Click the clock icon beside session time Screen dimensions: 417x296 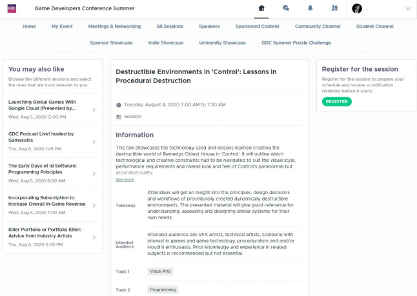click(x=119, y=104)
